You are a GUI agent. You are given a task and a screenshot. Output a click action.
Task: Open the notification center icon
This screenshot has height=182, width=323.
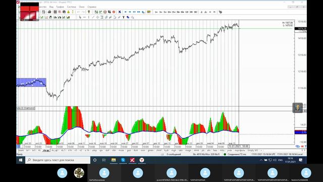tap(301, 160)
